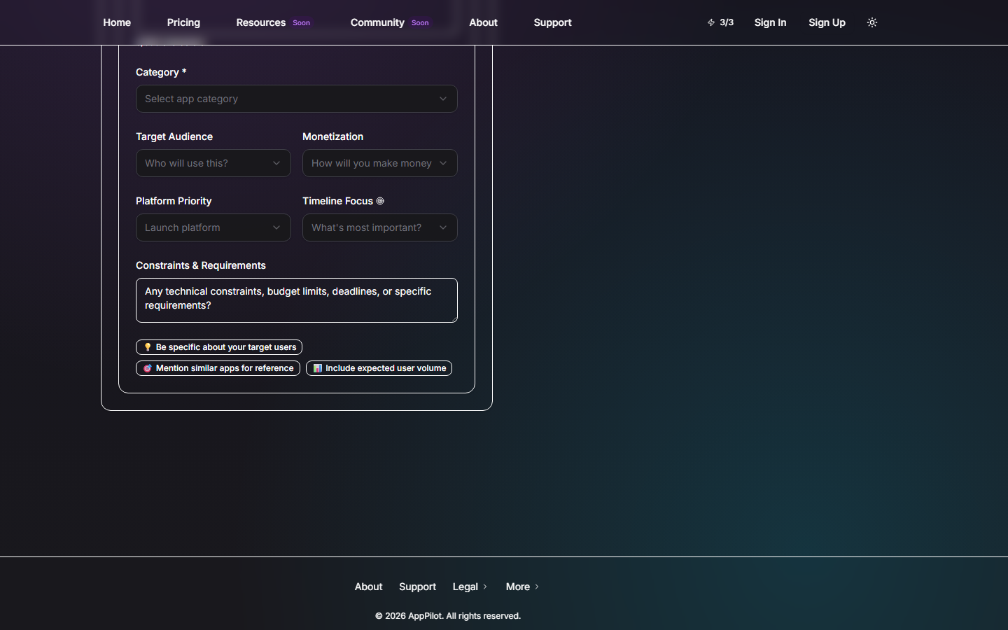Click the spiral icon next to Timeline Focus
The height and width of the screenshot is (630, 1008).
coord(380,201)
